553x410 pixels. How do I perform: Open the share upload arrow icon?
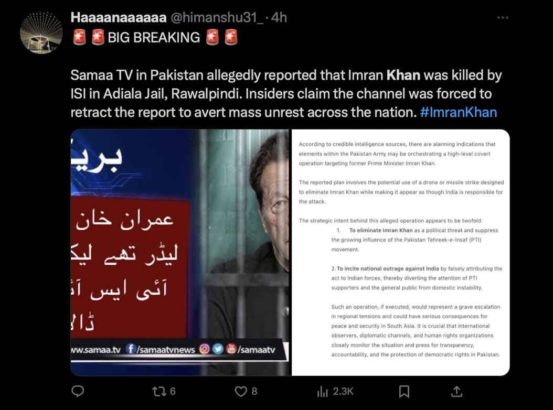coord(456,391)
